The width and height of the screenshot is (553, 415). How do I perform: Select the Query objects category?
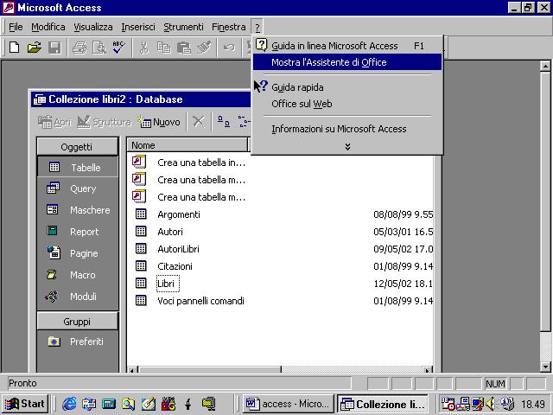coord(78,188)
